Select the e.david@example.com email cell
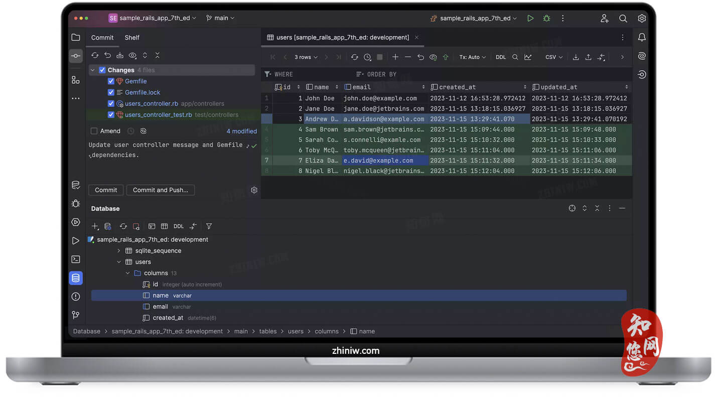 [x=385, y=161]
